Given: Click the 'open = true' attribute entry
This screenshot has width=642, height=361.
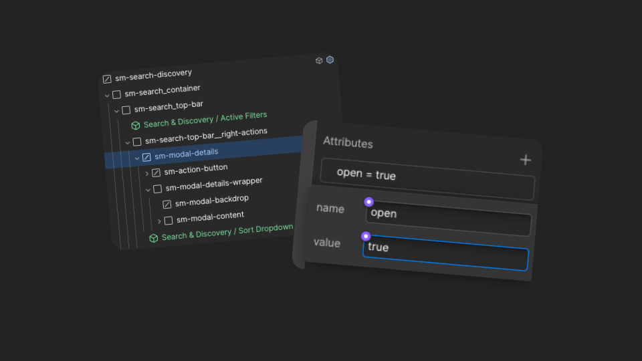Looking at the screenshot, I should [x=427, y=179].
